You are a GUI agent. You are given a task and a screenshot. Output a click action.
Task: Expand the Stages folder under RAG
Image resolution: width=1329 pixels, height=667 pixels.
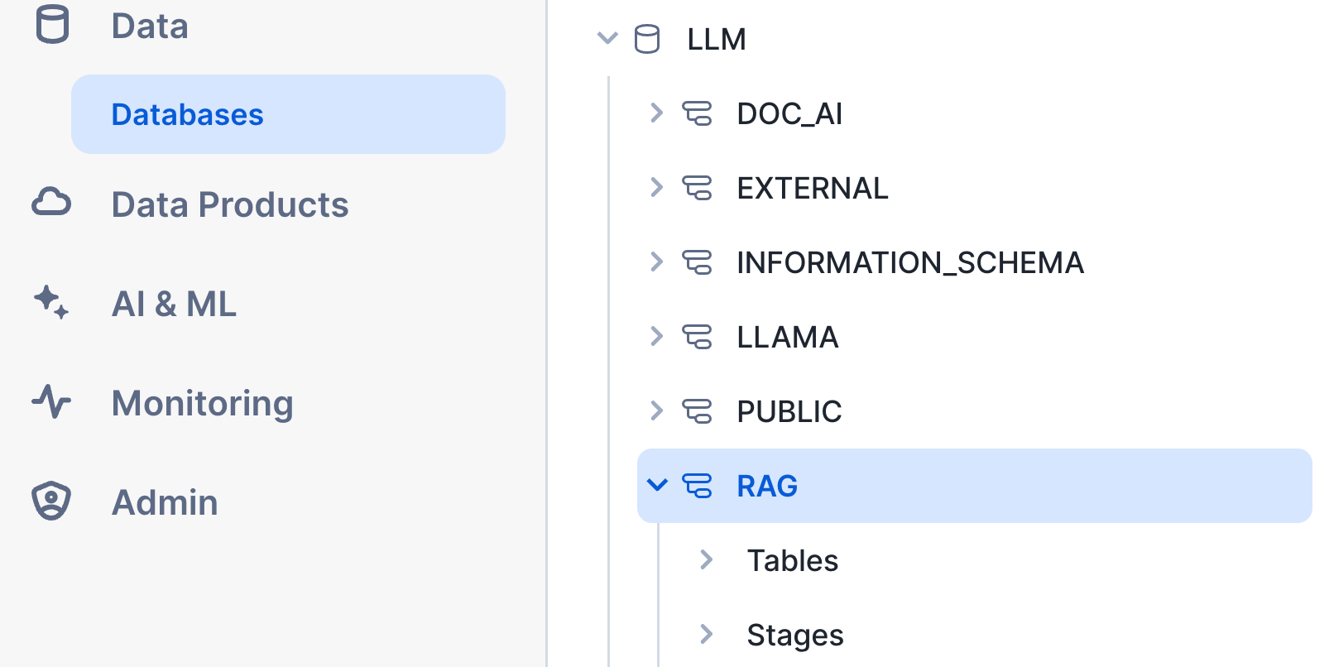pos(707,634)
